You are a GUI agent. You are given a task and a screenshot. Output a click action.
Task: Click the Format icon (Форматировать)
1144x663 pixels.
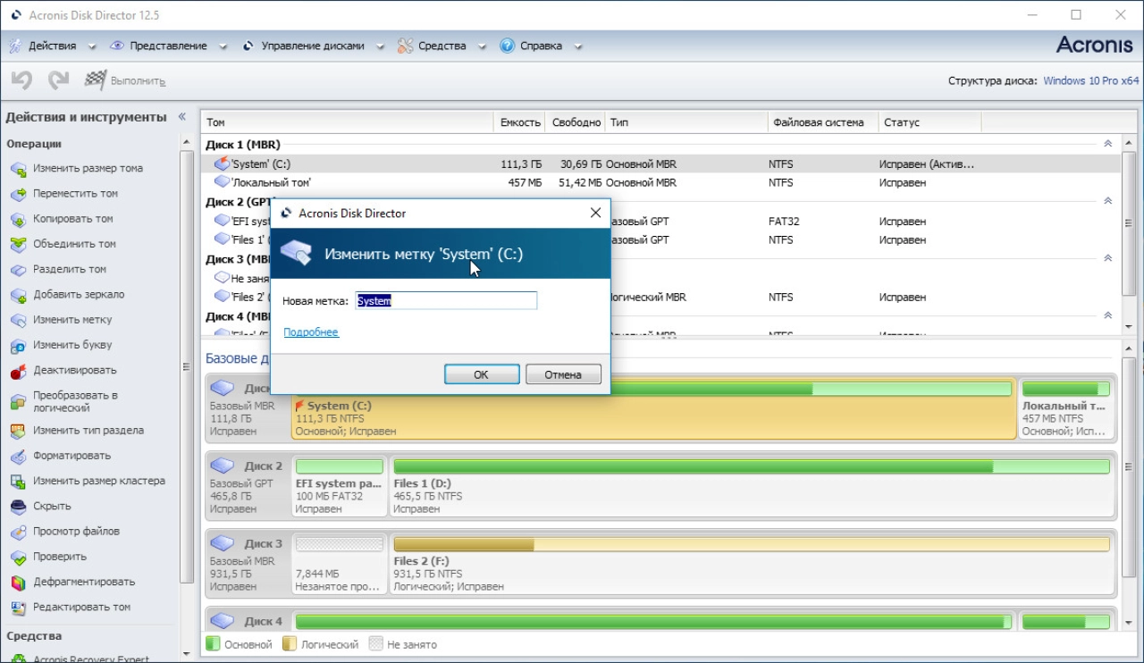point(18,456)
